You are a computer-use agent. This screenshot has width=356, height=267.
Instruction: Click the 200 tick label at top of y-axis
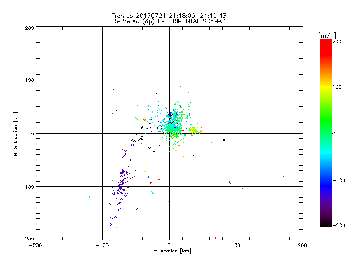pyautogui.click(x=30, y=27)
